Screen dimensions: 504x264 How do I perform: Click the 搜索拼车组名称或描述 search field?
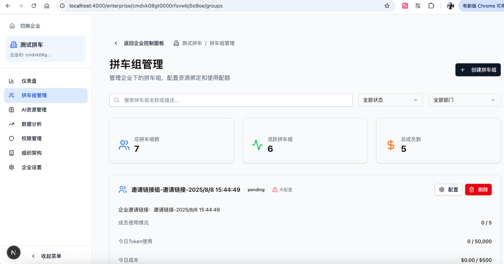point(231,100)
